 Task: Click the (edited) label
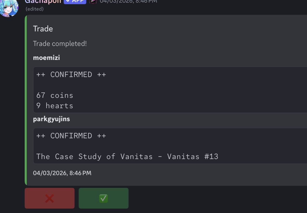[x=35, y=9]
